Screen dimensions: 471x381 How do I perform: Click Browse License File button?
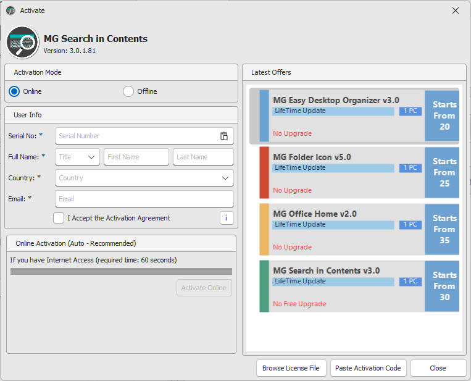tap(291, 368)
